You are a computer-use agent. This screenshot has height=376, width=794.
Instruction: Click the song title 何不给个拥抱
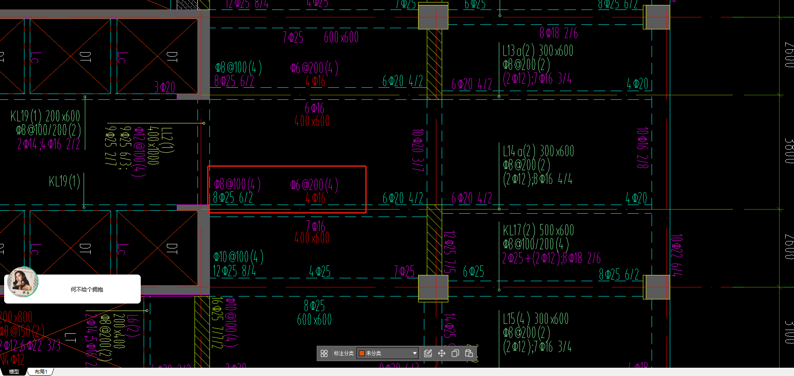point(87,289)
